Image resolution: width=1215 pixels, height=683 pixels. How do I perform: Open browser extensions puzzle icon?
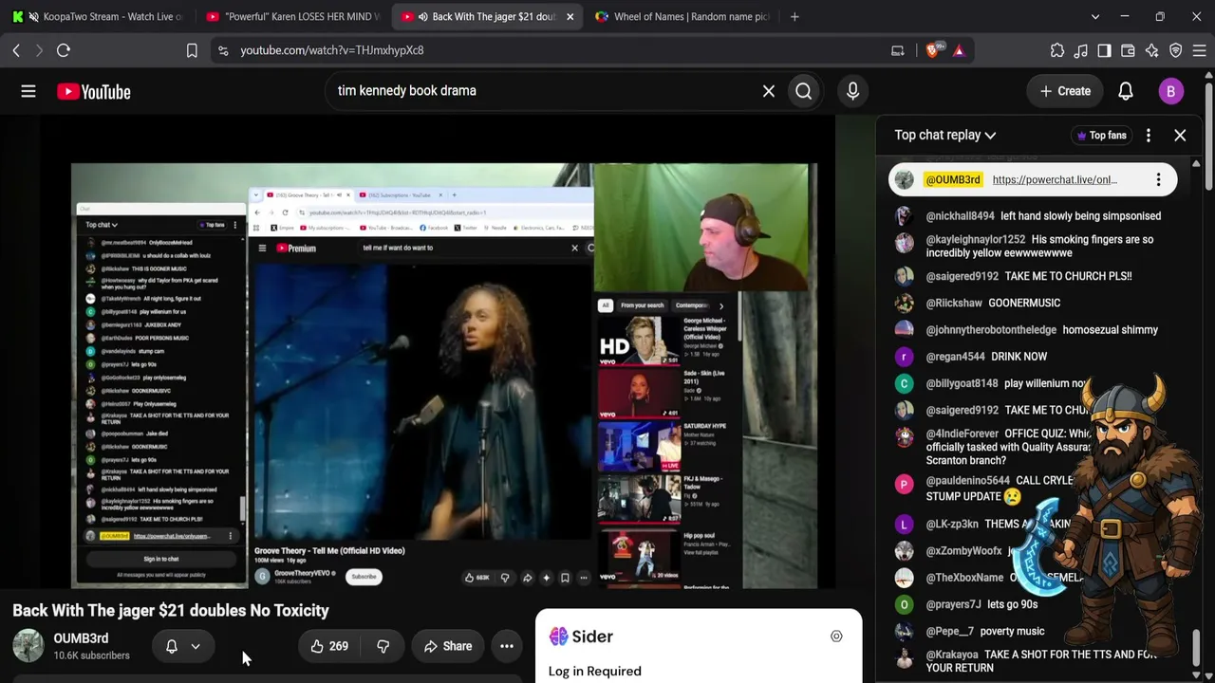(1057, 50)
